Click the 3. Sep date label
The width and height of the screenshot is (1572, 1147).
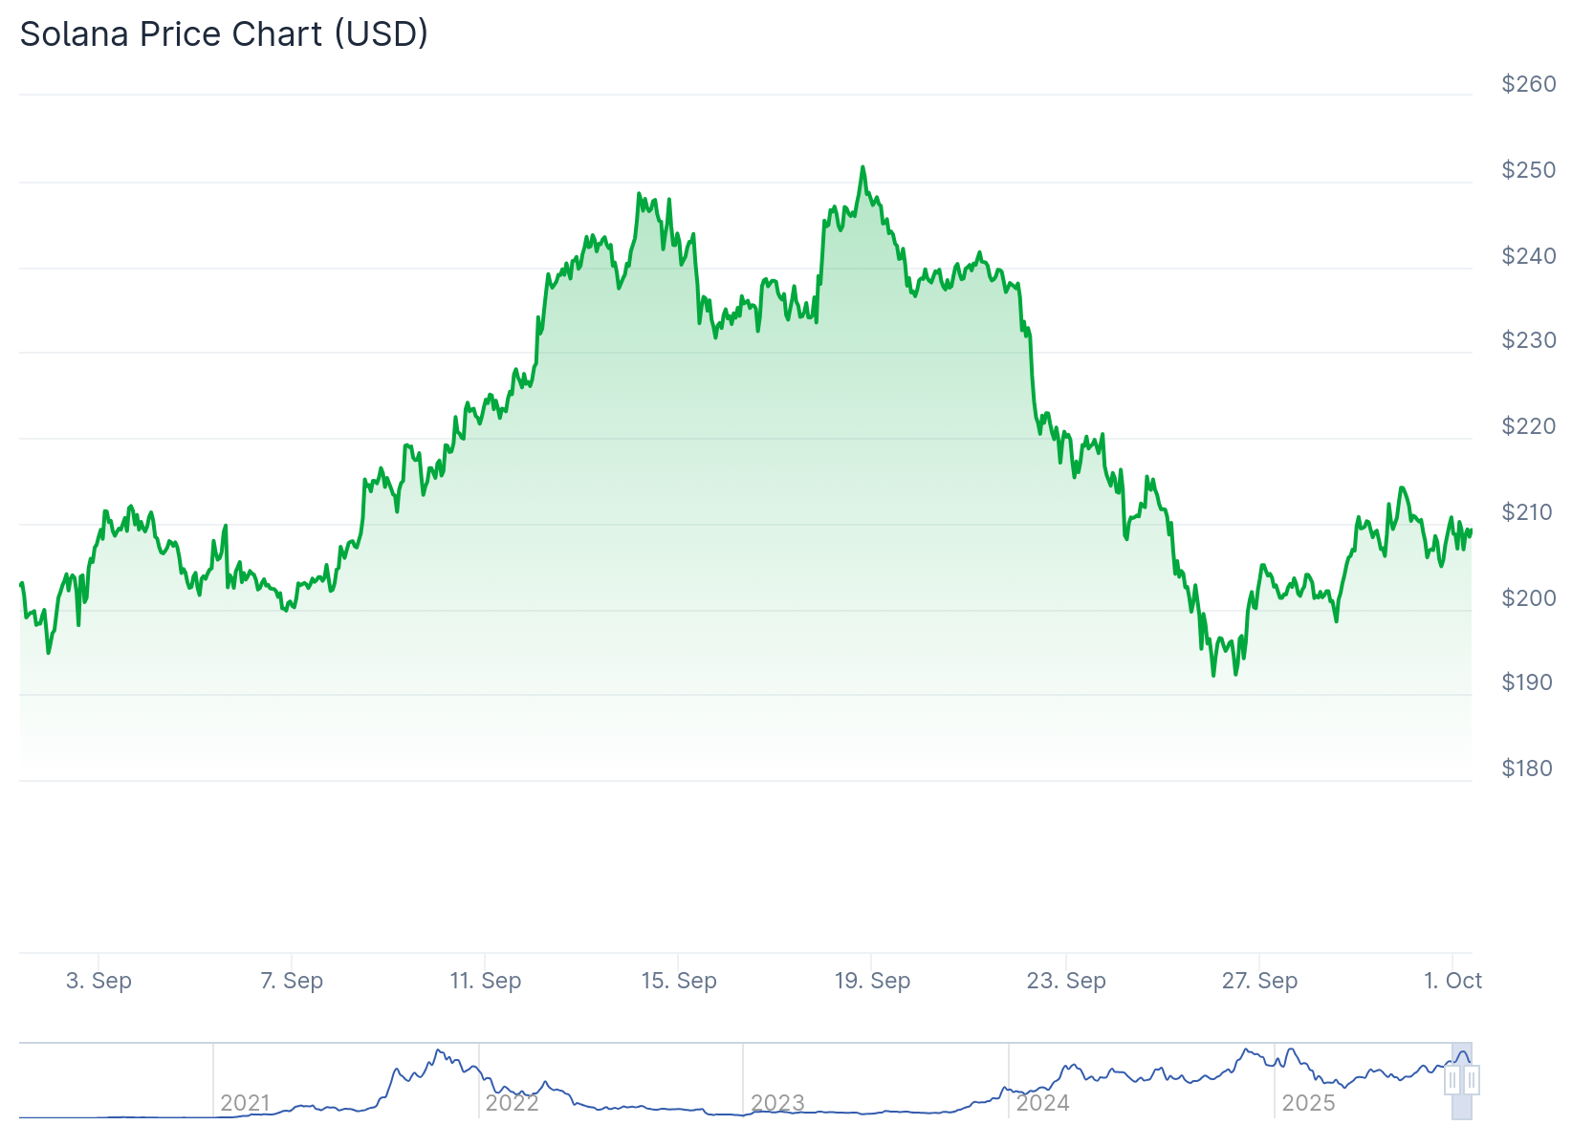coord(98,981)
